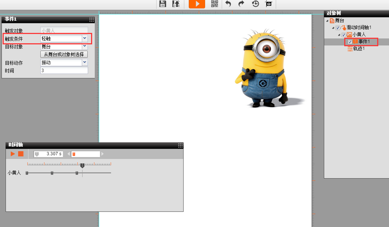Image resolution: width=389 pixels, height=227 pixels.
Task: Select 轨迹1 in object tree
Action: (x=359, y=48)
